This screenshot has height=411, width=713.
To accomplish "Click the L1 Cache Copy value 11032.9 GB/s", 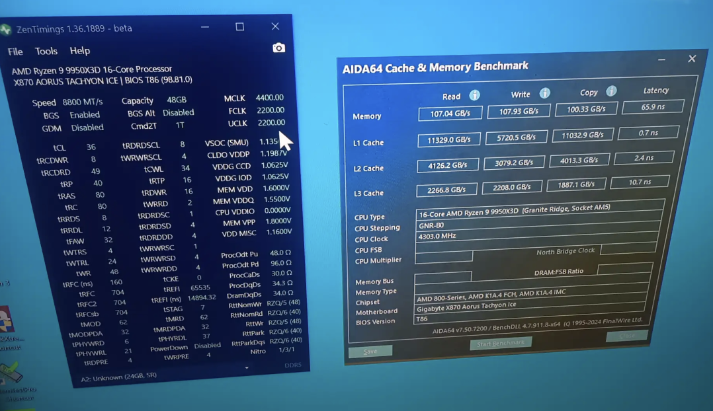I will [583, 135].
